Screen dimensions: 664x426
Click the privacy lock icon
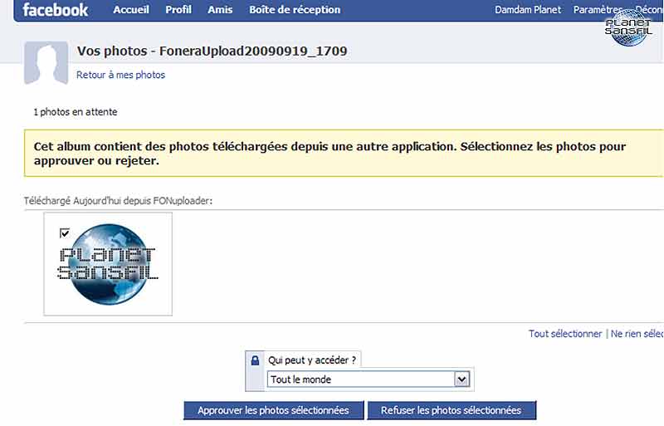click(x=255, y=360)
